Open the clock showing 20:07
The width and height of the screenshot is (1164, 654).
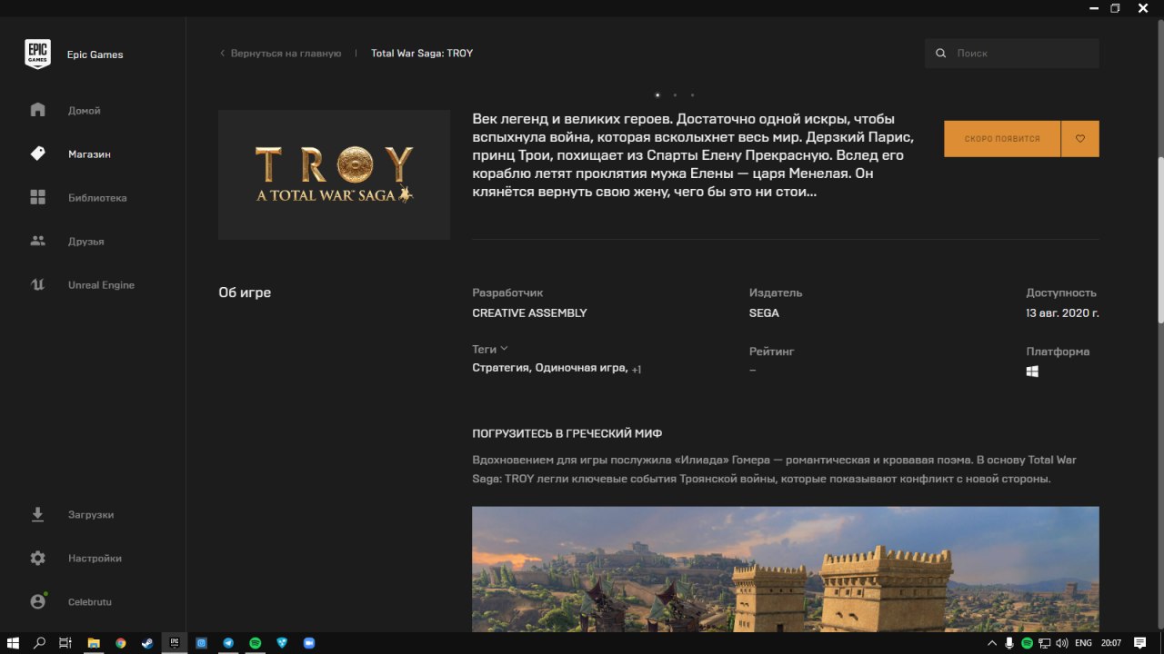pos(1110,643)
